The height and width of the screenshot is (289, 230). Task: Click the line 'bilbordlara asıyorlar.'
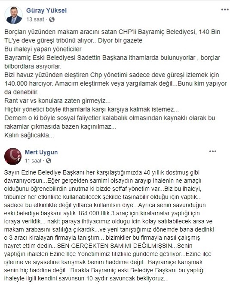[33, 66]
